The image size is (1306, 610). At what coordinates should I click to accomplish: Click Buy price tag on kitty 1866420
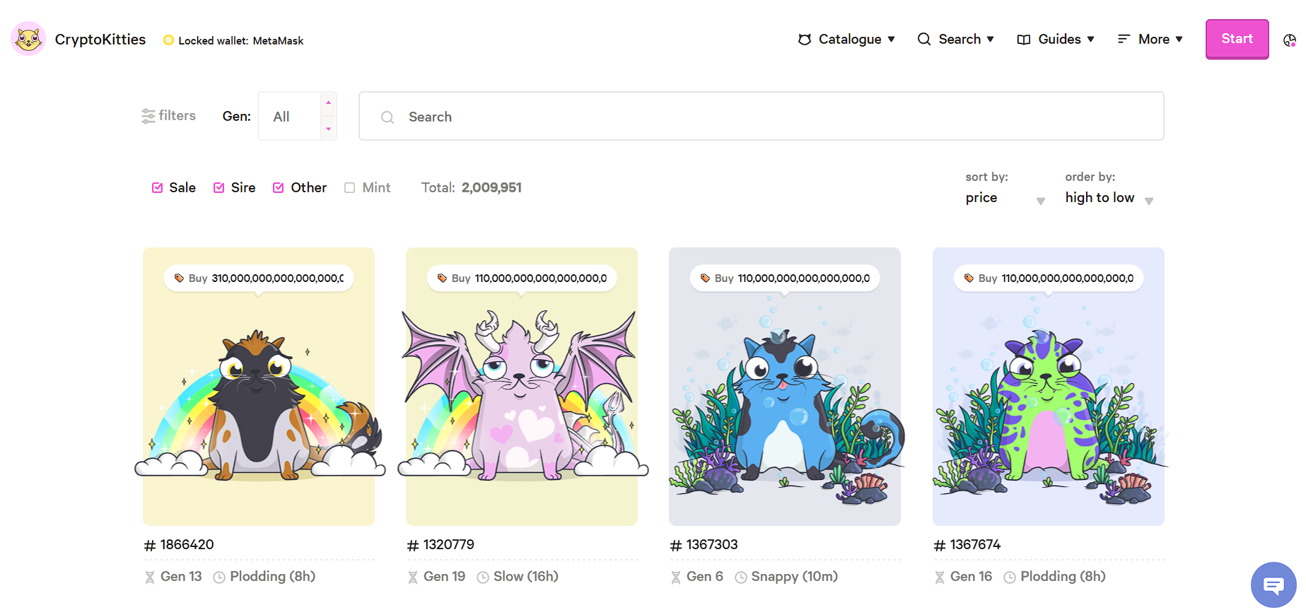[x=259, y=278]
